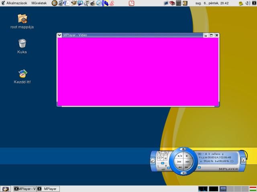Launch the bird icon in top panel

(73, 3)
